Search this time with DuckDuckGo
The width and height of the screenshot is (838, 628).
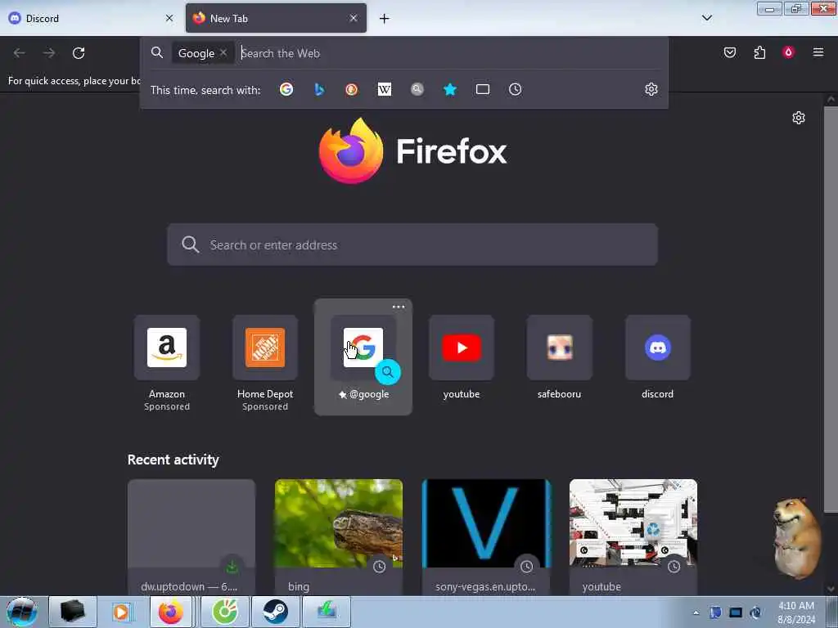click(351, 89)
